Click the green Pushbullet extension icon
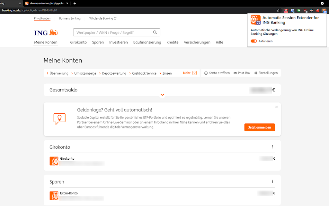This screenshot has height=206, width=329. tap(299, 10)
